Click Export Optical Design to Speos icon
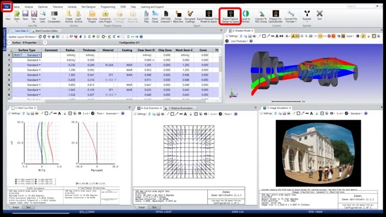Viewport: 386px width, 217px height. click(230, 16)
